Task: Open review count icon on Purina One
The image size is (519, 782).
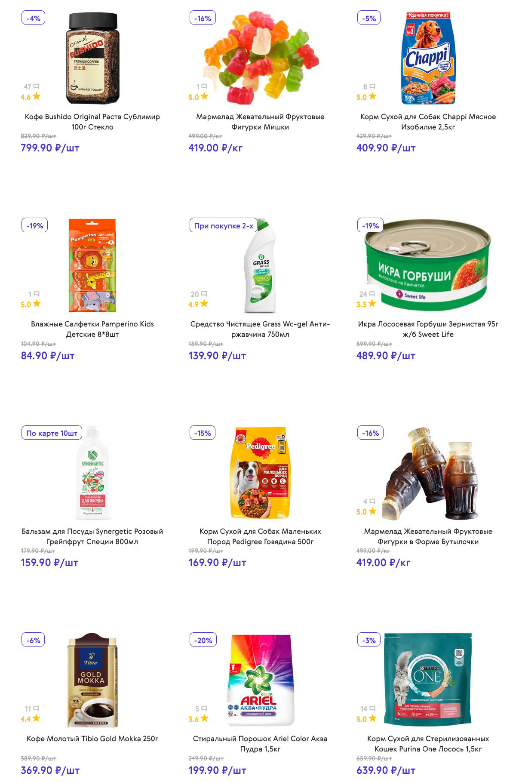Action: [372, 708]
